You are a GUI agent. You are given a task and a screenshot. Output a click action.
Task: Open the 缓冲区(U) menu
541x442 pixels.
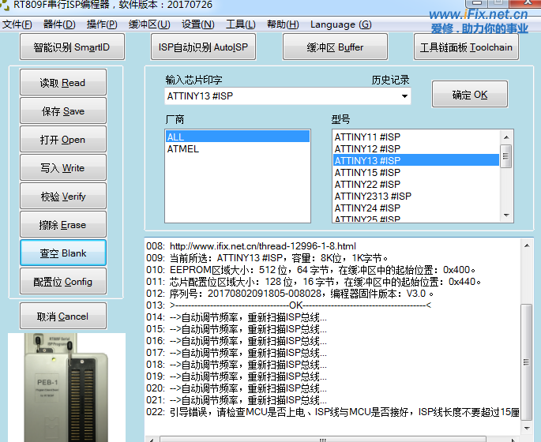point(149,24)
